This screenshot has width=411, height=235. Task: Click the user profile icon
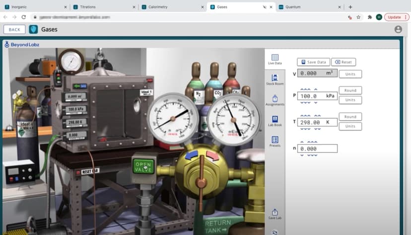coord(398,29)
